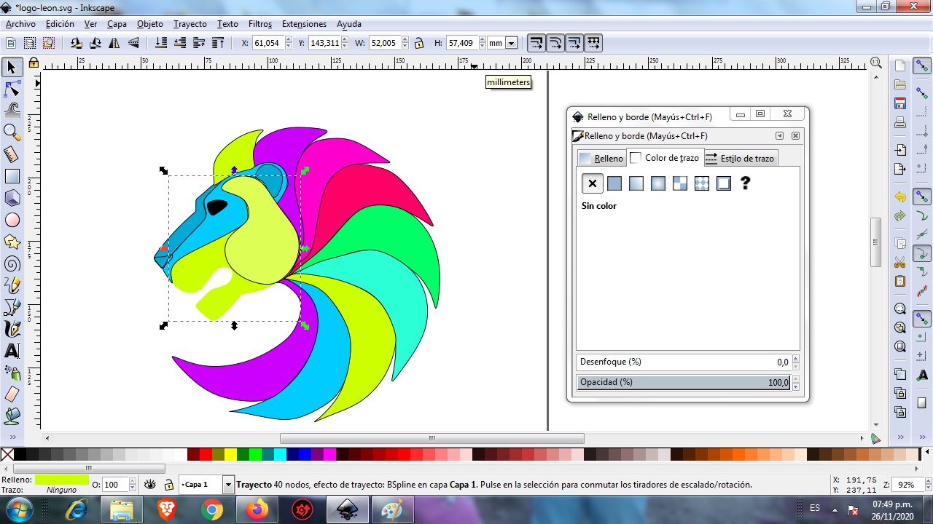The height and width of the screenshot is (524, 933).
Task: Open the Archivo menu
Action: 20,24
